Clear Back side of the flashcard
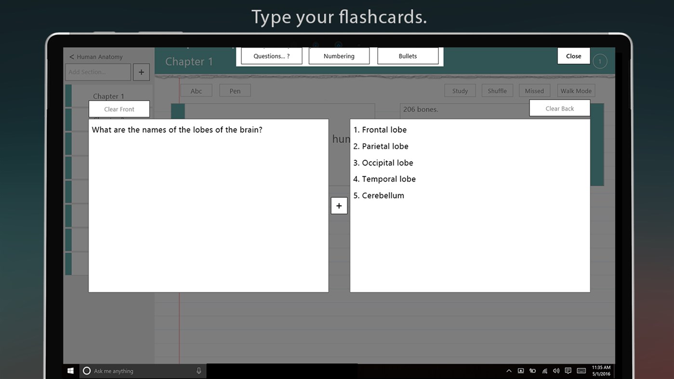 tap(560, 108)
